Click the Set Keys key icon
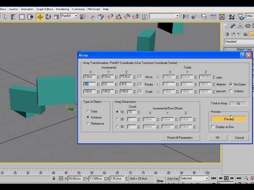Image resolution: width=254 pixels, height=190 pixels. pos(160,181)
